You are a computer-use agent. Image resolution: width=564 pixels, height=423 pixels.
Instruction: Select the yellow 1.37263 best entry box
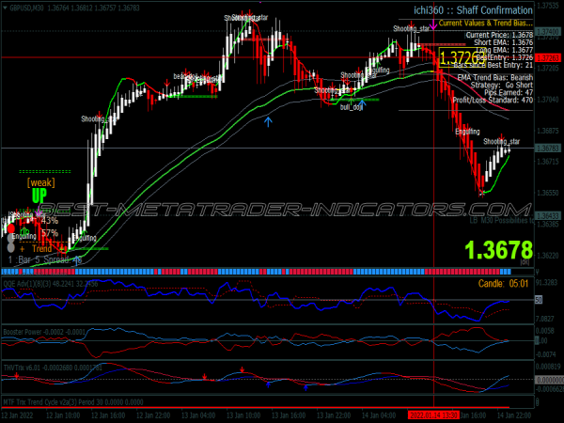coord(462,57)
